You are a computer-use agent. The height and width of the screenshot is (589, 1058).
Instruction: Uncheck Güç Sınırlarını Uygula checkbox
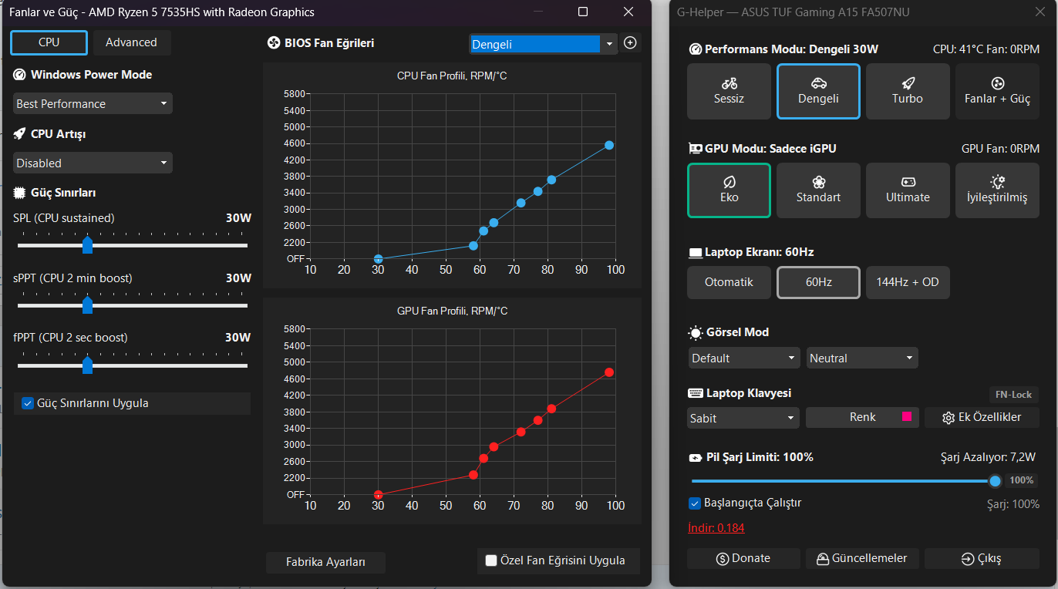28,403
